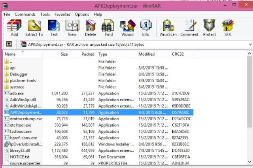This screenshot has width=253, height=168.
Task: Click the Protect shield icon
Action: [209, 28]
